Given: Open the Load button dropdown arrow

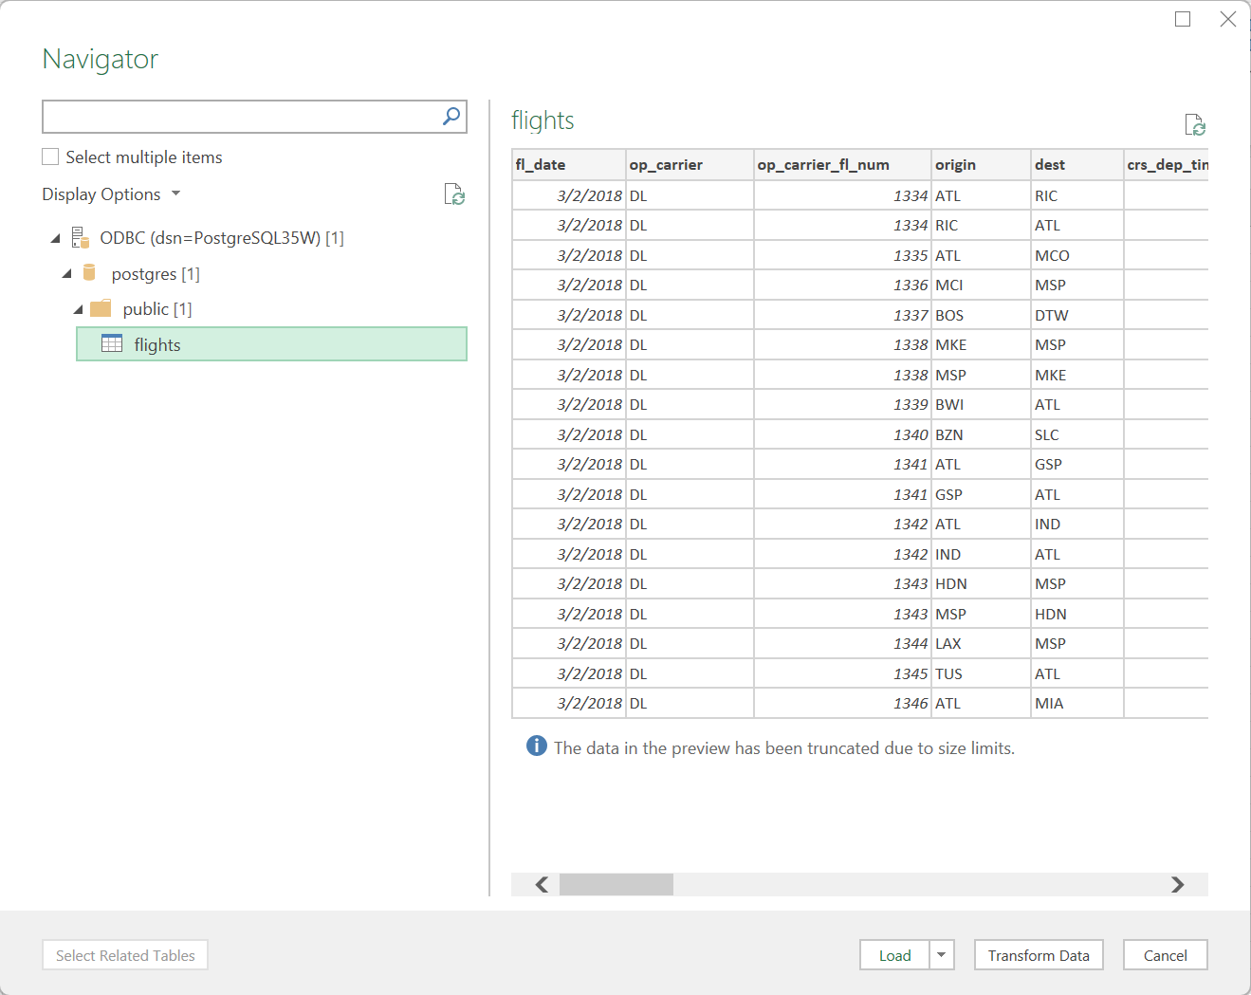Looking at the screenshot, I should tap(941, 955).
